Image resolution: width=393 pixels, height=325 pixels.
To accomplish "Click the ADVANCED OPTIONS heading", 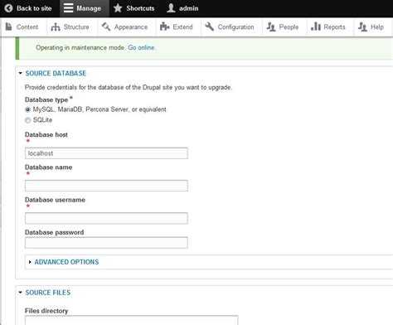I will click(66, 262).
